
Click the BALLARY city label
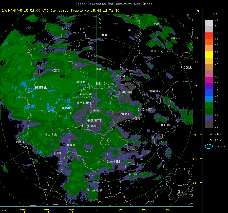[x=165, y=125]
